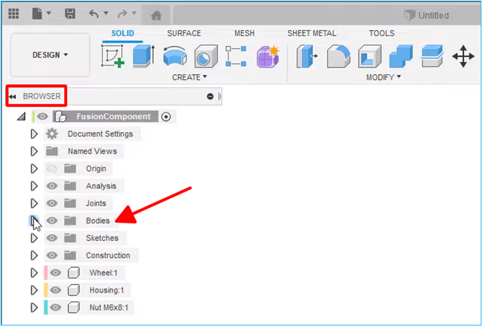The width and height of the screenshot is (482, 326).
Task: Select the Hole tool
Action: 206,56
